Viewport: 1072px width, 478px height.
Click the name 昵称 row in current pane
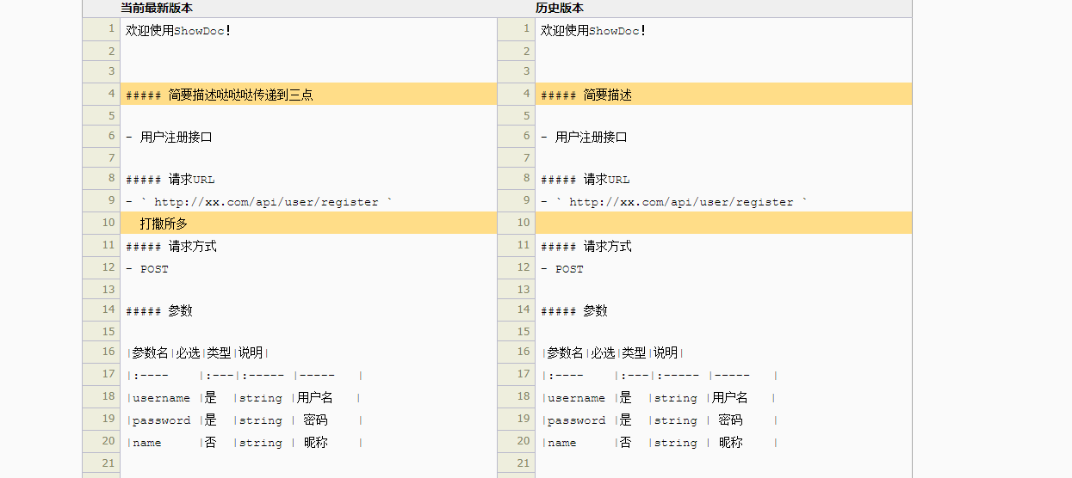pyautogui.click(x=245, y=443)
